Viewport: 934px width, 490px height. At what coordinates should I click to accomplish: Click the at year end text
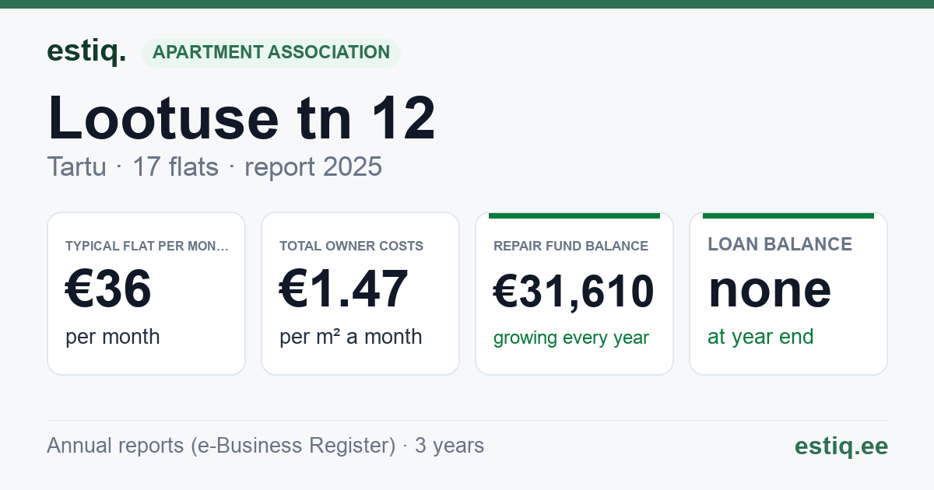760,337
